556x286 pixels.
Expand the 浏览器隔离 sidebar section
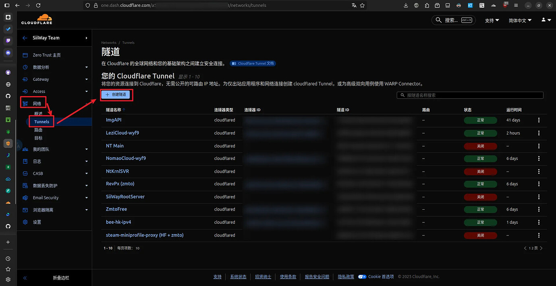pyautogui.click(x=54, y=210)
